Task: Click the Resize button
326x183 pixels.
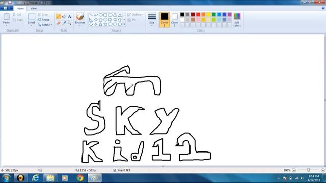Action: tap(44, 20)
